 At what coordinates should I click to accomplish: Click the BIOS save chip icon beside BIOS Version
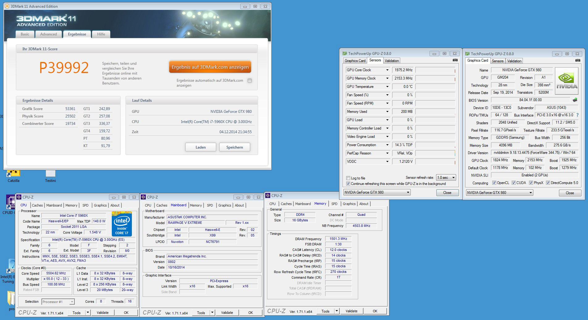[575, 100]
